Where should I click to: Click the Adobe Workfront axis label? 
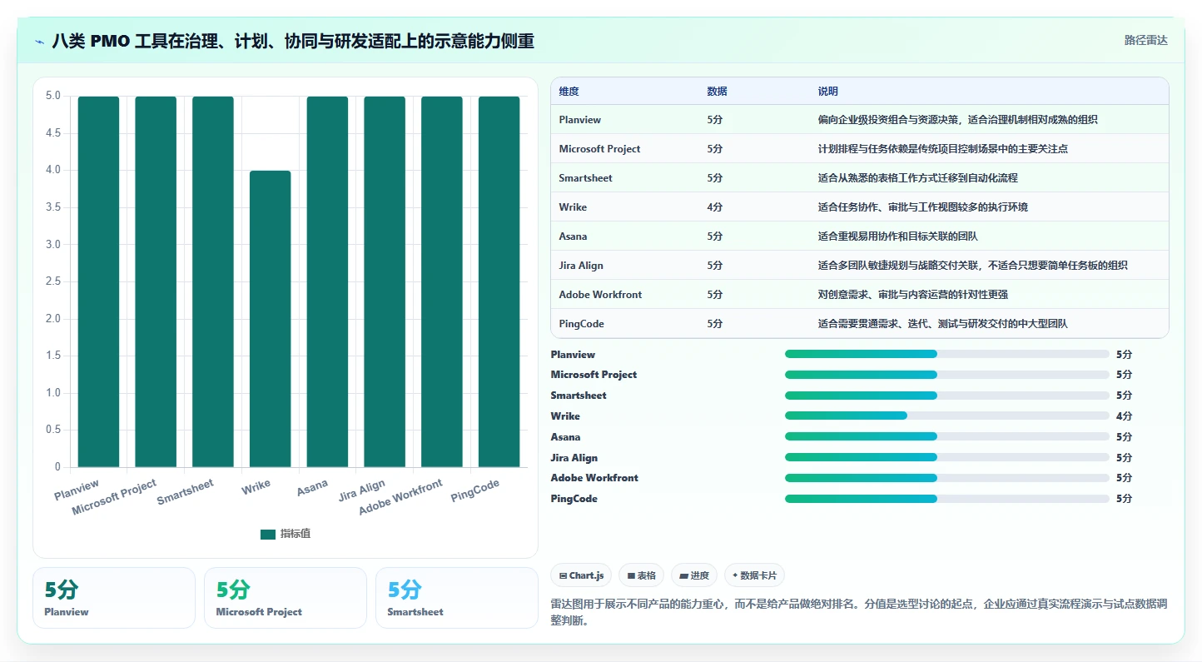[x=401, y=498]
